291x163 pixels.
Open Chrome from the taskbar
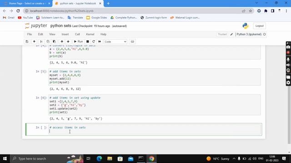pyautogui.click(x=151, y=158)
